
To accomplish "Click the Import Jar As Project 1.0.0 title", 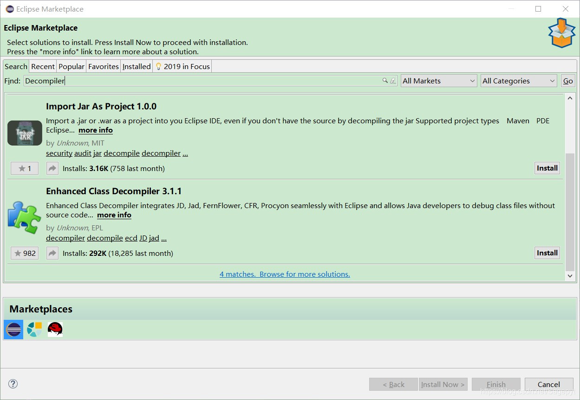I will tap(101, 106).
